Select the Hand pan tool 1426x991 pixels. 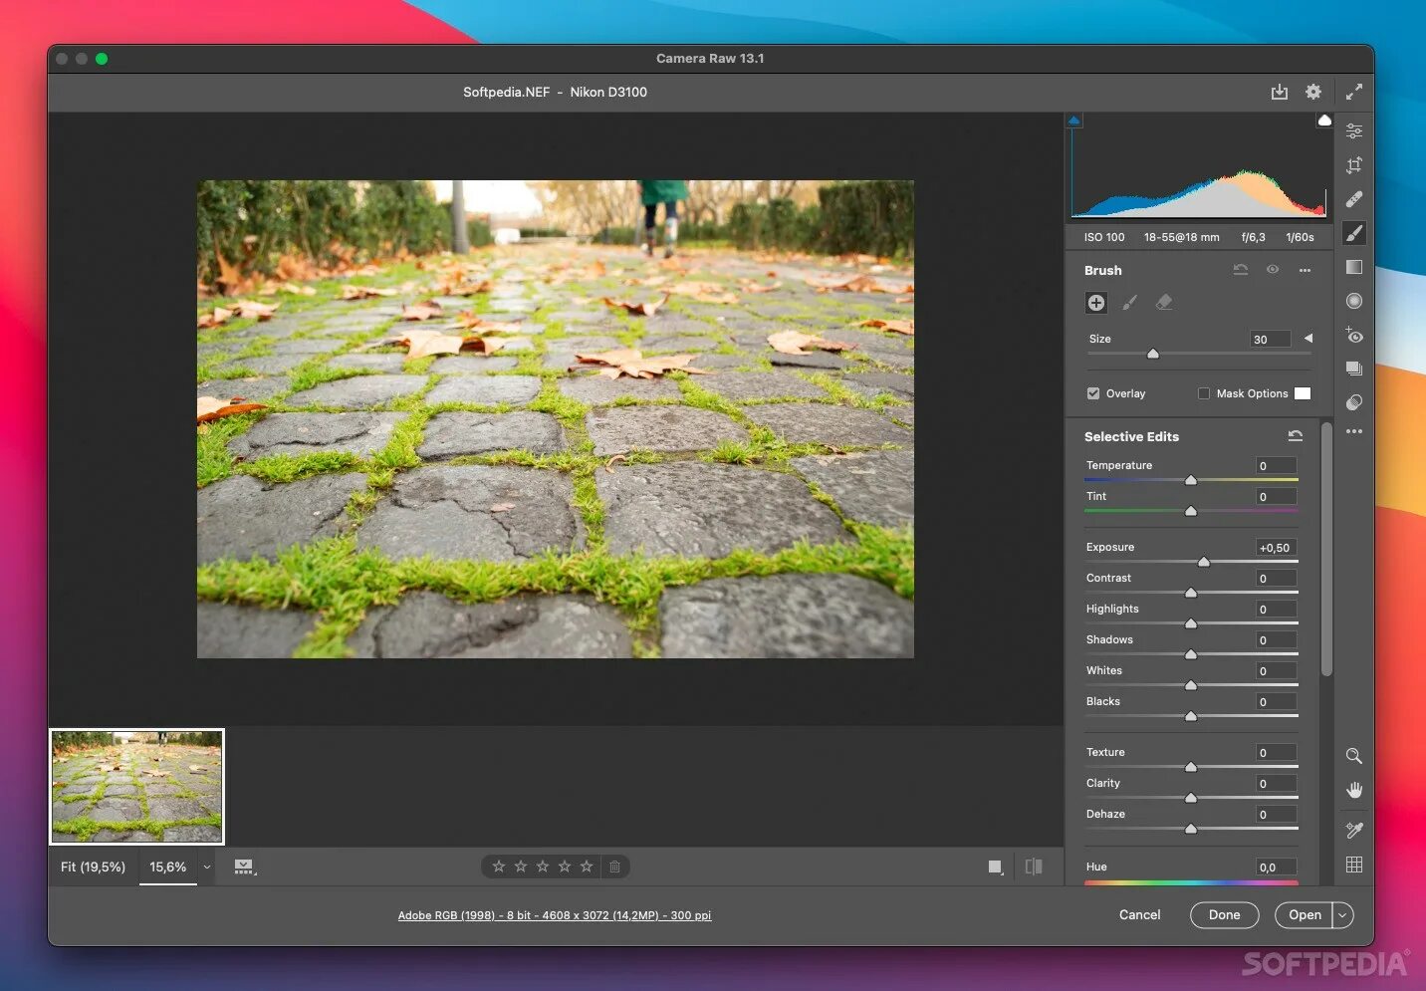[1354, 790]
